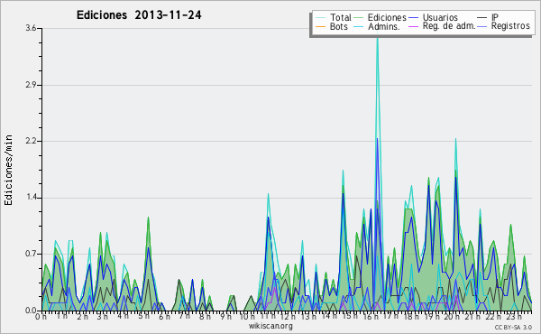Click the Total legend color line
This screenshot has width=541, height=334.
(320, 18)
